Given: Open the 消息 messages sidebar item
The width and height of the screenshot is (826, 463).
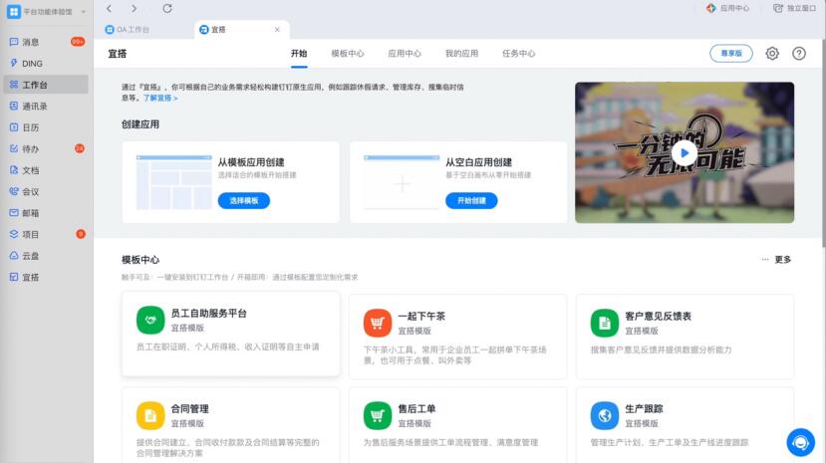Looking at the screenshot, I should (x=46, y=42).
